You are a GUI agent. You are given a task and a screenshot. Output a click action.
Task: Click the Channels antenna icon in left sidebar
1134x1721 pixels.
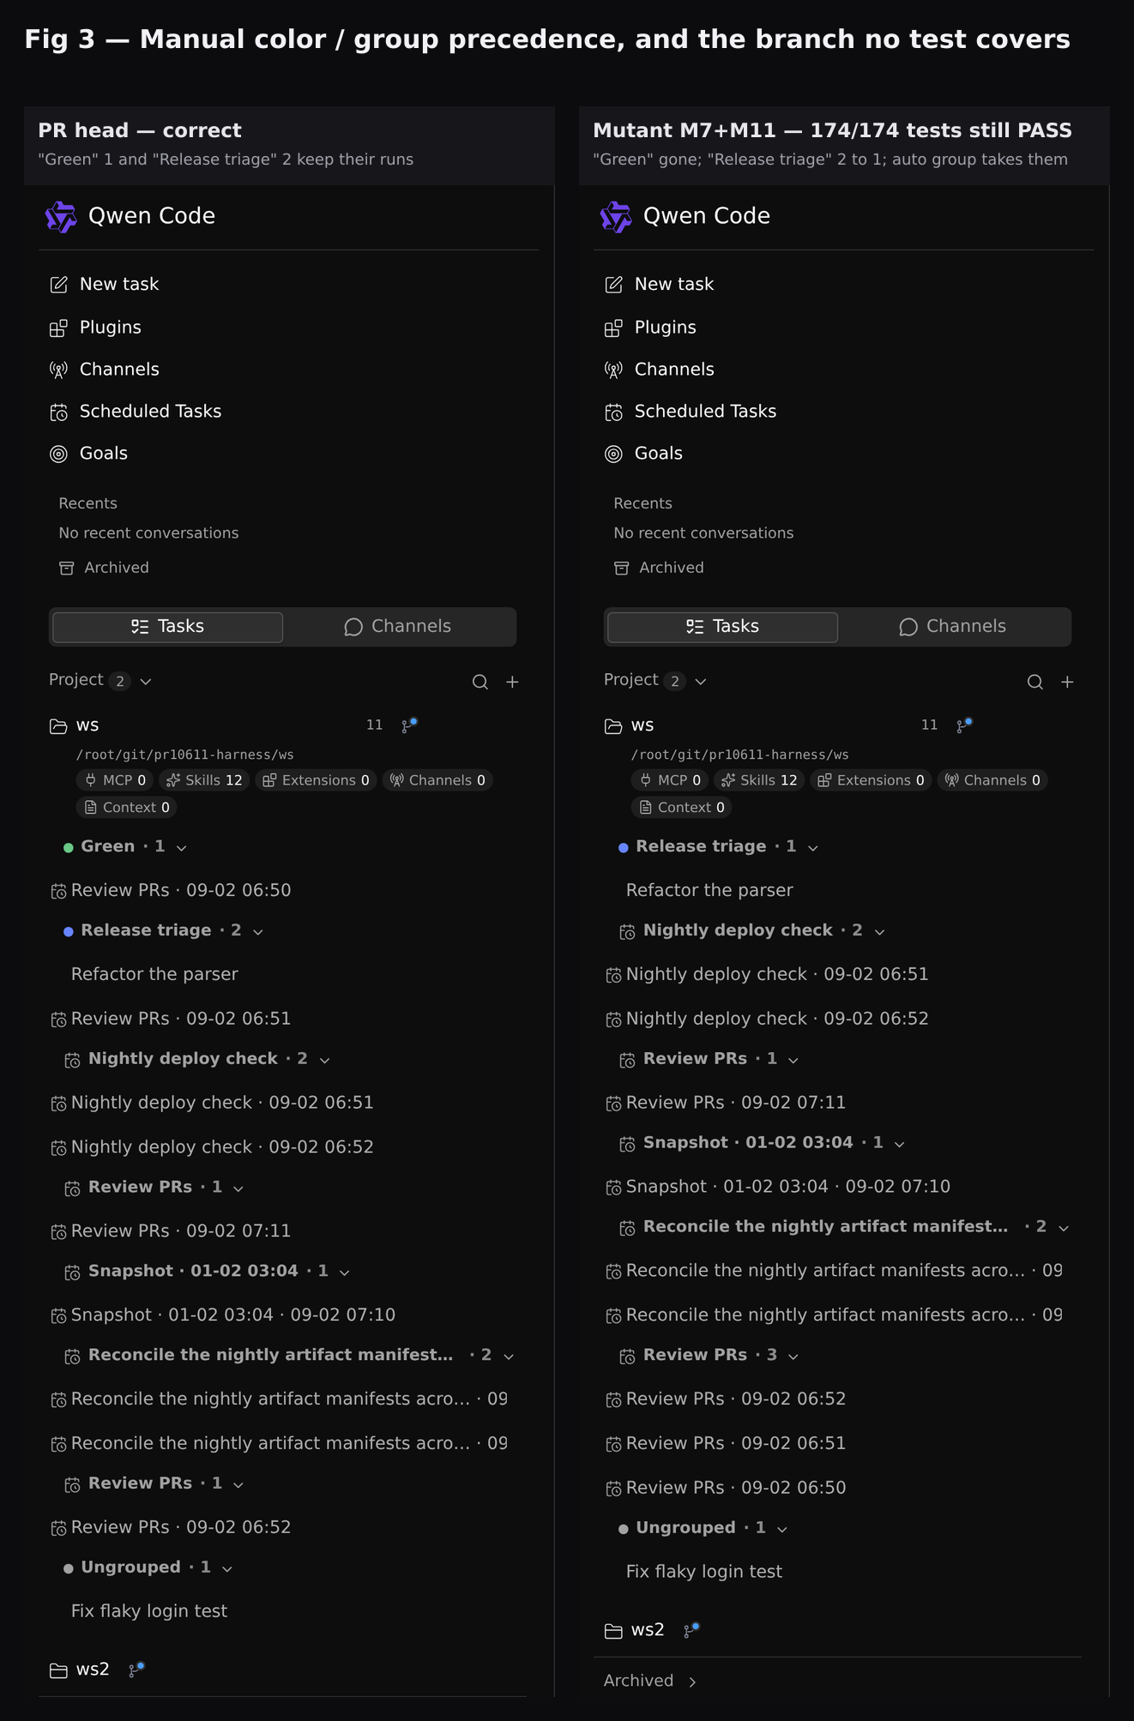click(x=58, y=370)
